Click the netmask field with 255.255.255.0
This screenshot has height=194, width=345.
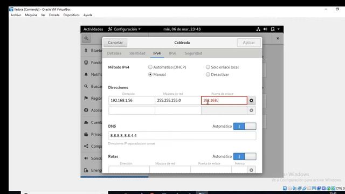pos(178,100)
